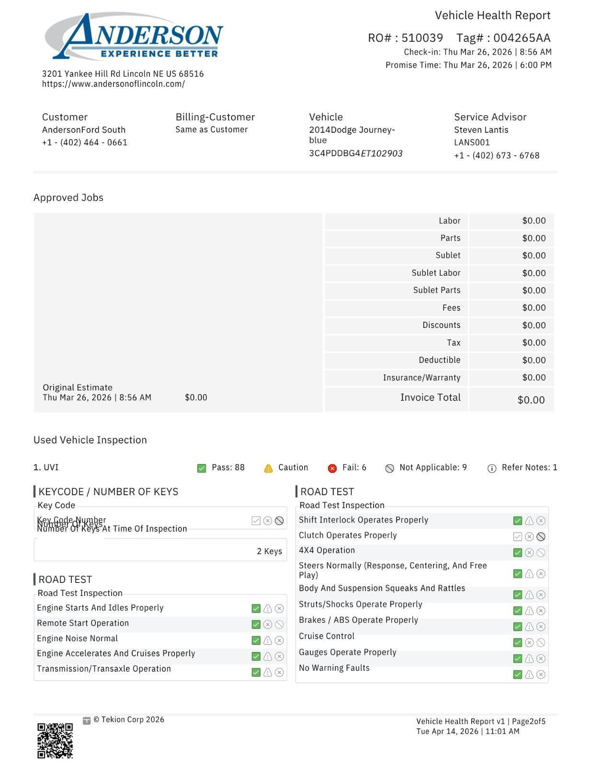Open the andersonoflincoln.com website link
This screenshot has width=592, height=767.
[114, 84]
